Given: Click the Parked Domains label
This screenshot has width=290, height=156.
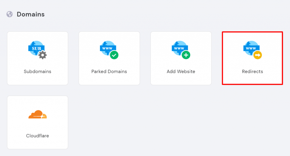Looking at the screenshot, I should 109,71.
